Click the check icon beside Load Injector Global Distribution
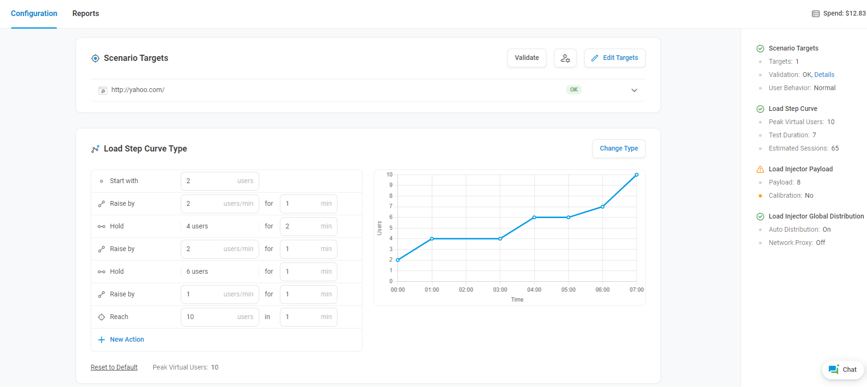The width and height of the screenshot is (867, 387). 760,217
